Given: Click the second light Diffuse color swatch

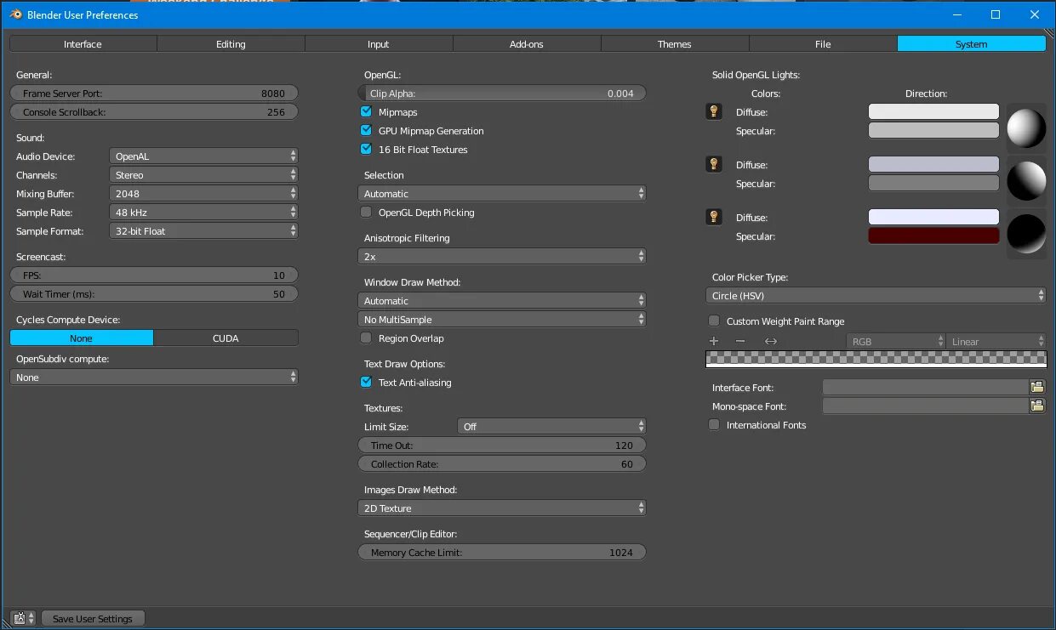Looking at the screenshot, I should click(933, 164).
